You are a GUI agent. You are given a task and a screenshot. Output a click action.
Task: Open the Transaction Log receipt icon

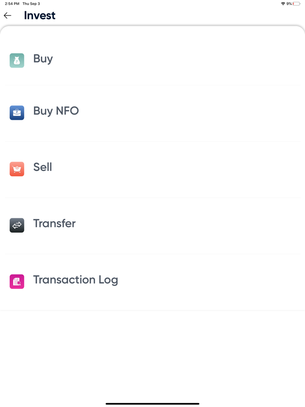tap(17, 282)
